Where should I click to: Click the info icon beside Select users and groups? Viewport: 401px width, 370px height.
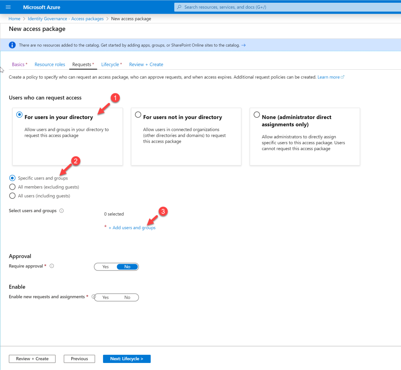[x=61, y=210]
